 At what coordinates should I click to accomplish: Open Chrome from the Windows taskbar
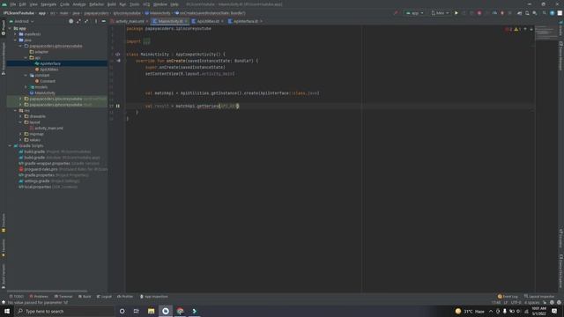tap(180, 311)
